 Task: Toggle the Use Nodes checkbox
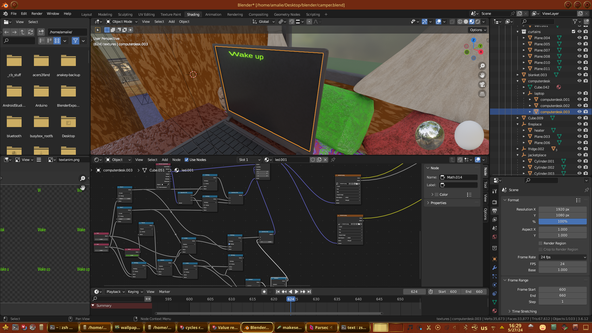187,160
